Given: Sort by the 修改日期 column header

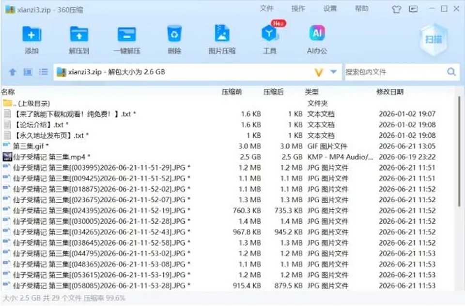Looking at the screenshot, I should (x=390, y=92).
